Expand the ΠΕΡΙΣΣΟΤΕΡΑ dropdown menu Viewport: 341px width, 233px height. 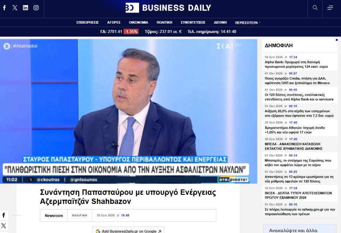click(x=248, y=23)
